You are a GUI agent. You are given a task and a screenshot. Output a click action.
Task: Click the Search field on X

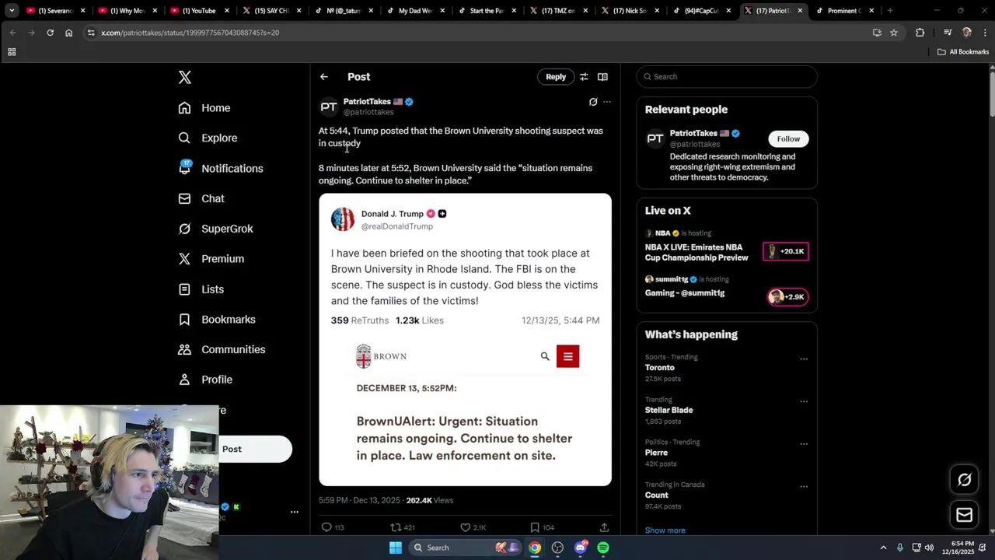(727, 77)
